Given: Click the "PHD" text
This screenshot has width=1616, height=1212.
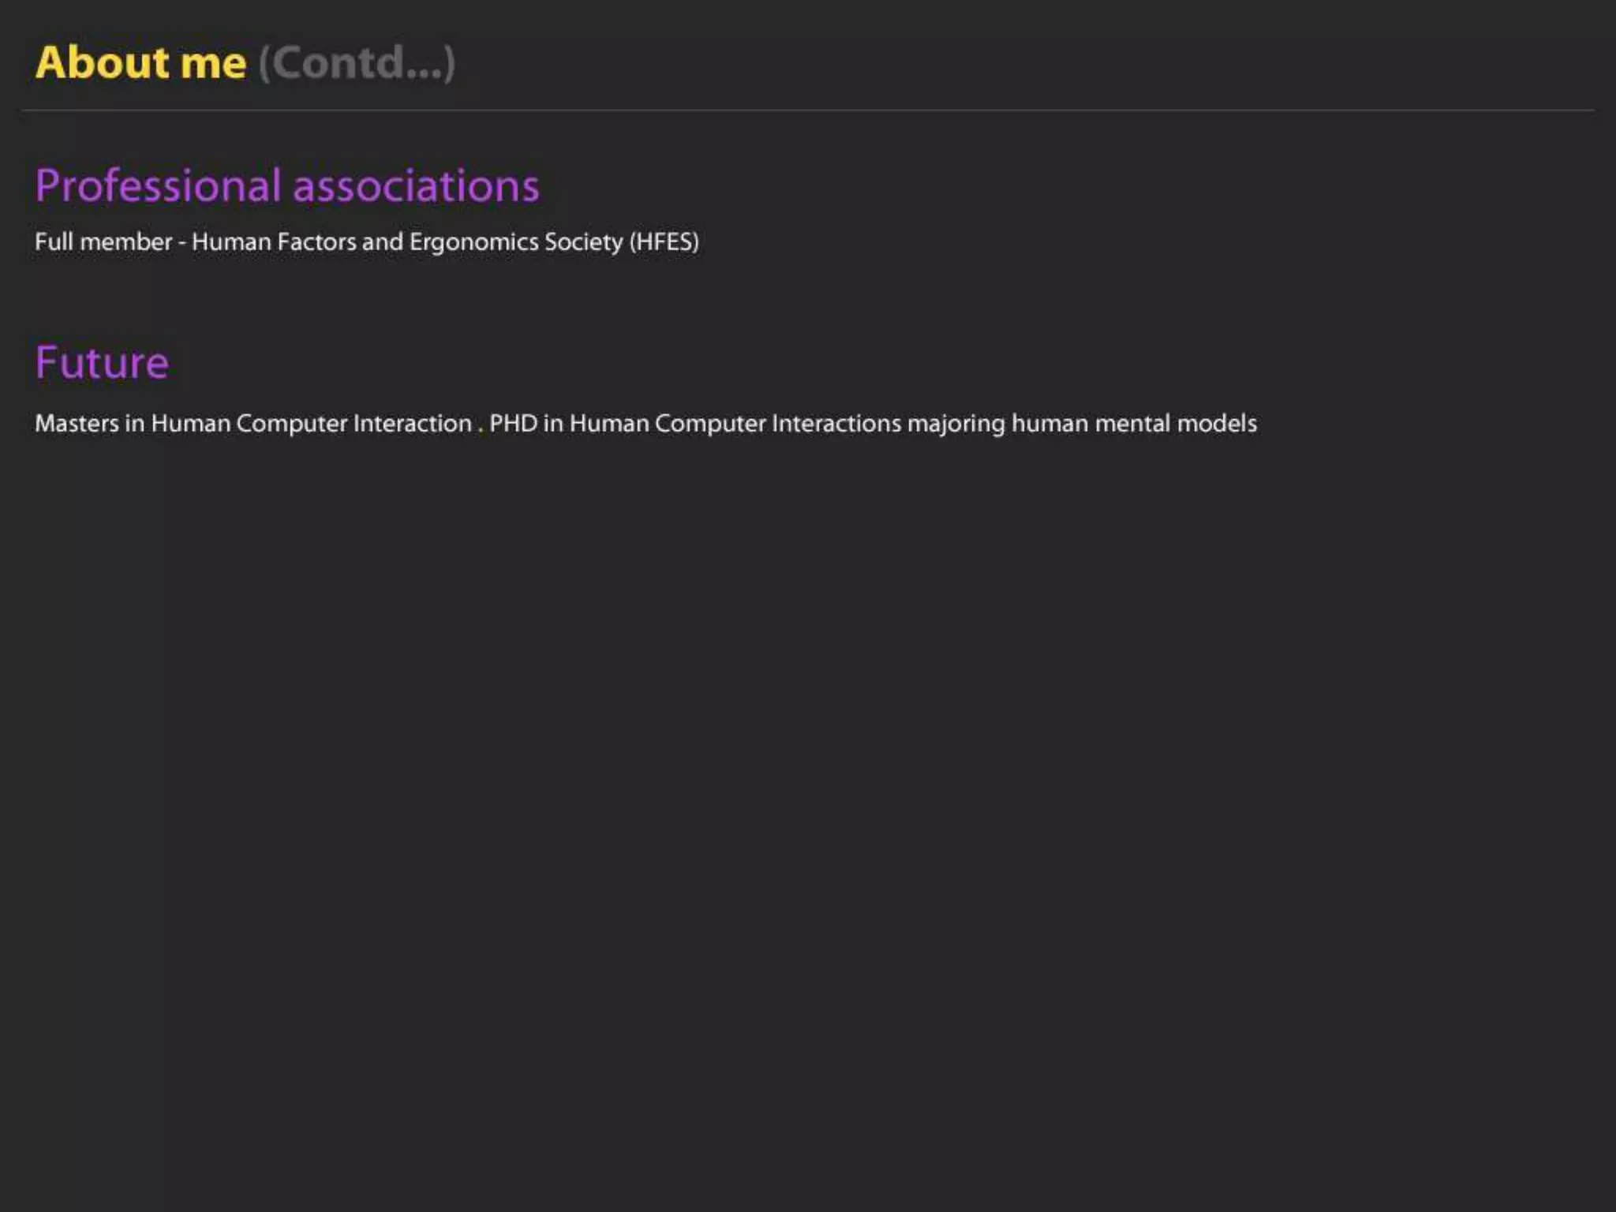Looking at the screenshot, I should coord(513,424).
